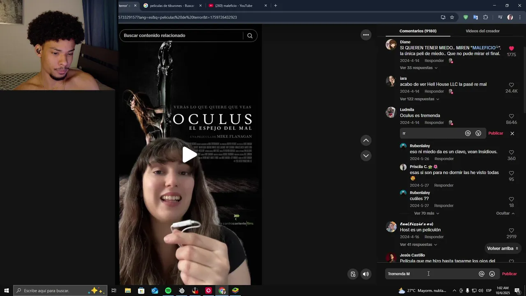526x296 pixels.
Task: Go to next video with down arrow
Action: click(366, 156)
